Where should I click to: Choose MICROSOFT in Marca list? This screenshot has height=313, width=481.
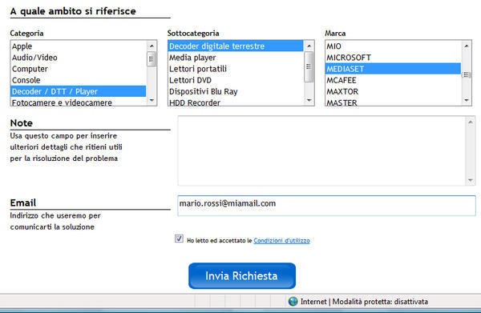click(x=394, y=58)
